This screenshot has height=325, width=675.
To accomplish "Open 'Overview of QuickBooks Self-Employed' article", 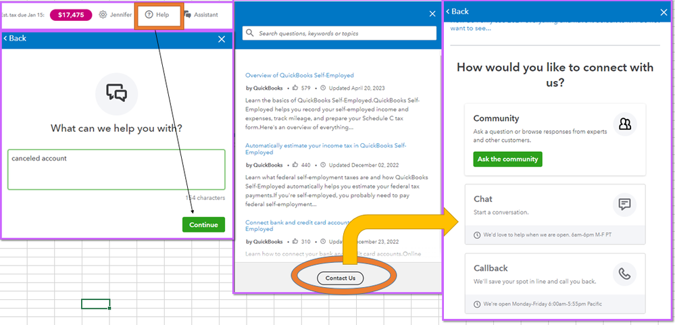I will click(299, 75).
